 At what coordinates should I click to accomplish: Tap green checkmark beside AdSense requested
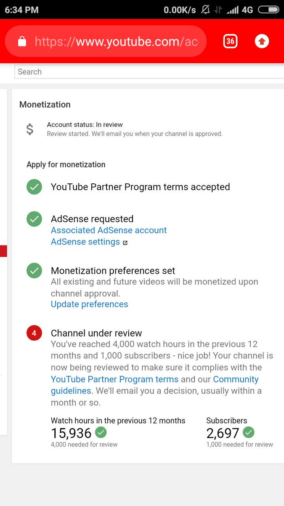coord(34,219)
